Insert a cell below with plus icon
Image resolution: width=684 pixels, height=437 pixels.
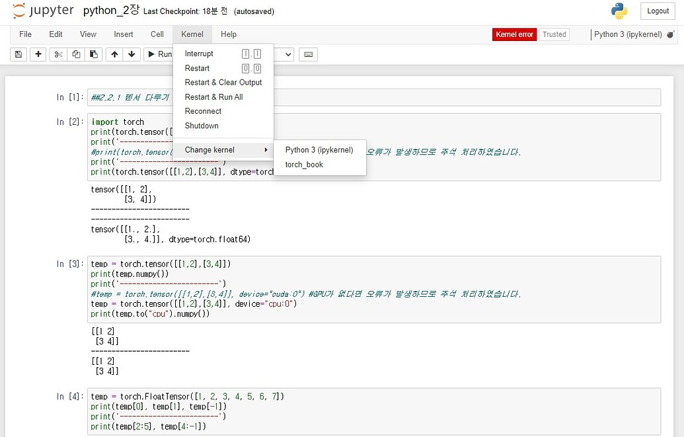tap(38, 54)
